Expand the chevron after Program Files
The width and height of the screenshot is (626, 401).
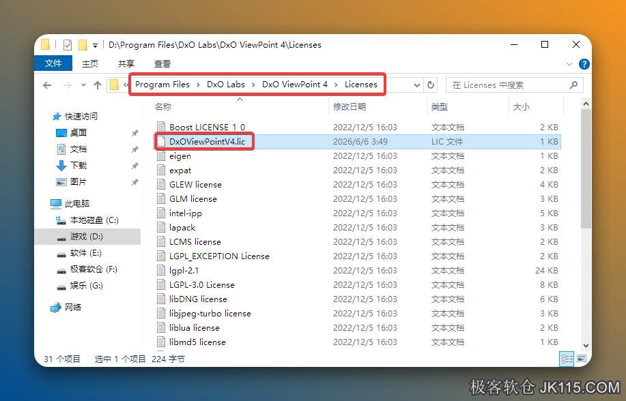[x=198, y=85]
